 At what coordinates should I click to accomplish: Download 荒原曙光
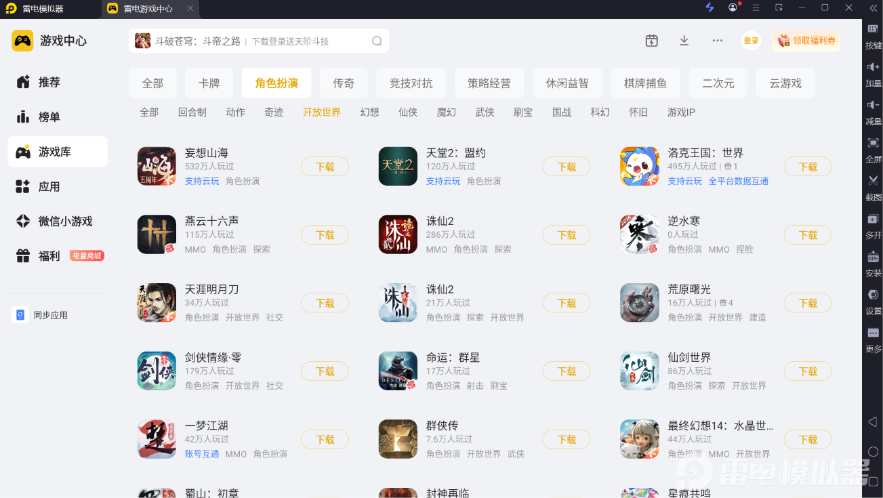point(808,303)
